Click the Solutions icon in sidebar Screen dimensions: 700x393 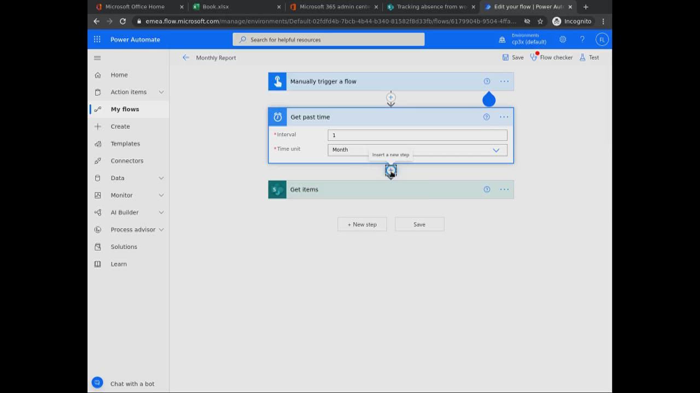pyautogui.click(x=98, y=247)
